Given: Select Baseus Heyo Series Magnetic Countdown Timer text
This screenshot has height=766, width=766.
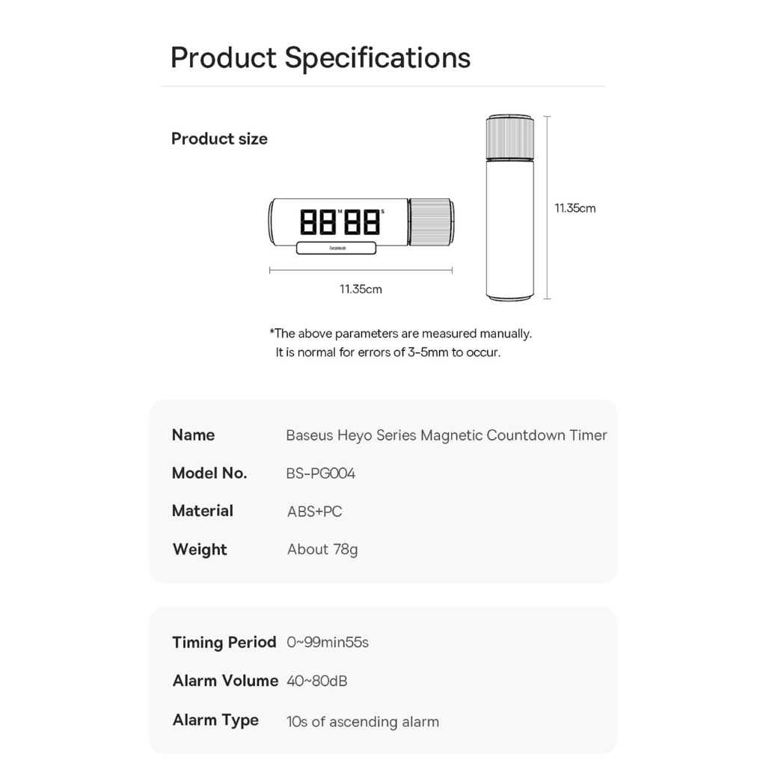Looking at the screenshot, I should pyautogui.click(x=446, y=435).
